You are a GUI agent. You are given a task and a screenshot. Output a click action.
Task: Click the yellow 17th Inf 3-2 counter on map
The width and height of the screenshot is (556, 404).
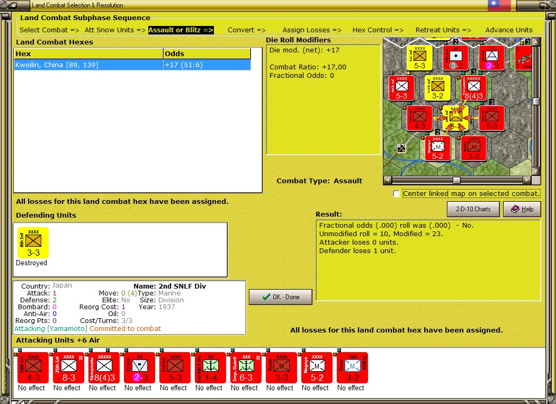click(x=437, y=88)
